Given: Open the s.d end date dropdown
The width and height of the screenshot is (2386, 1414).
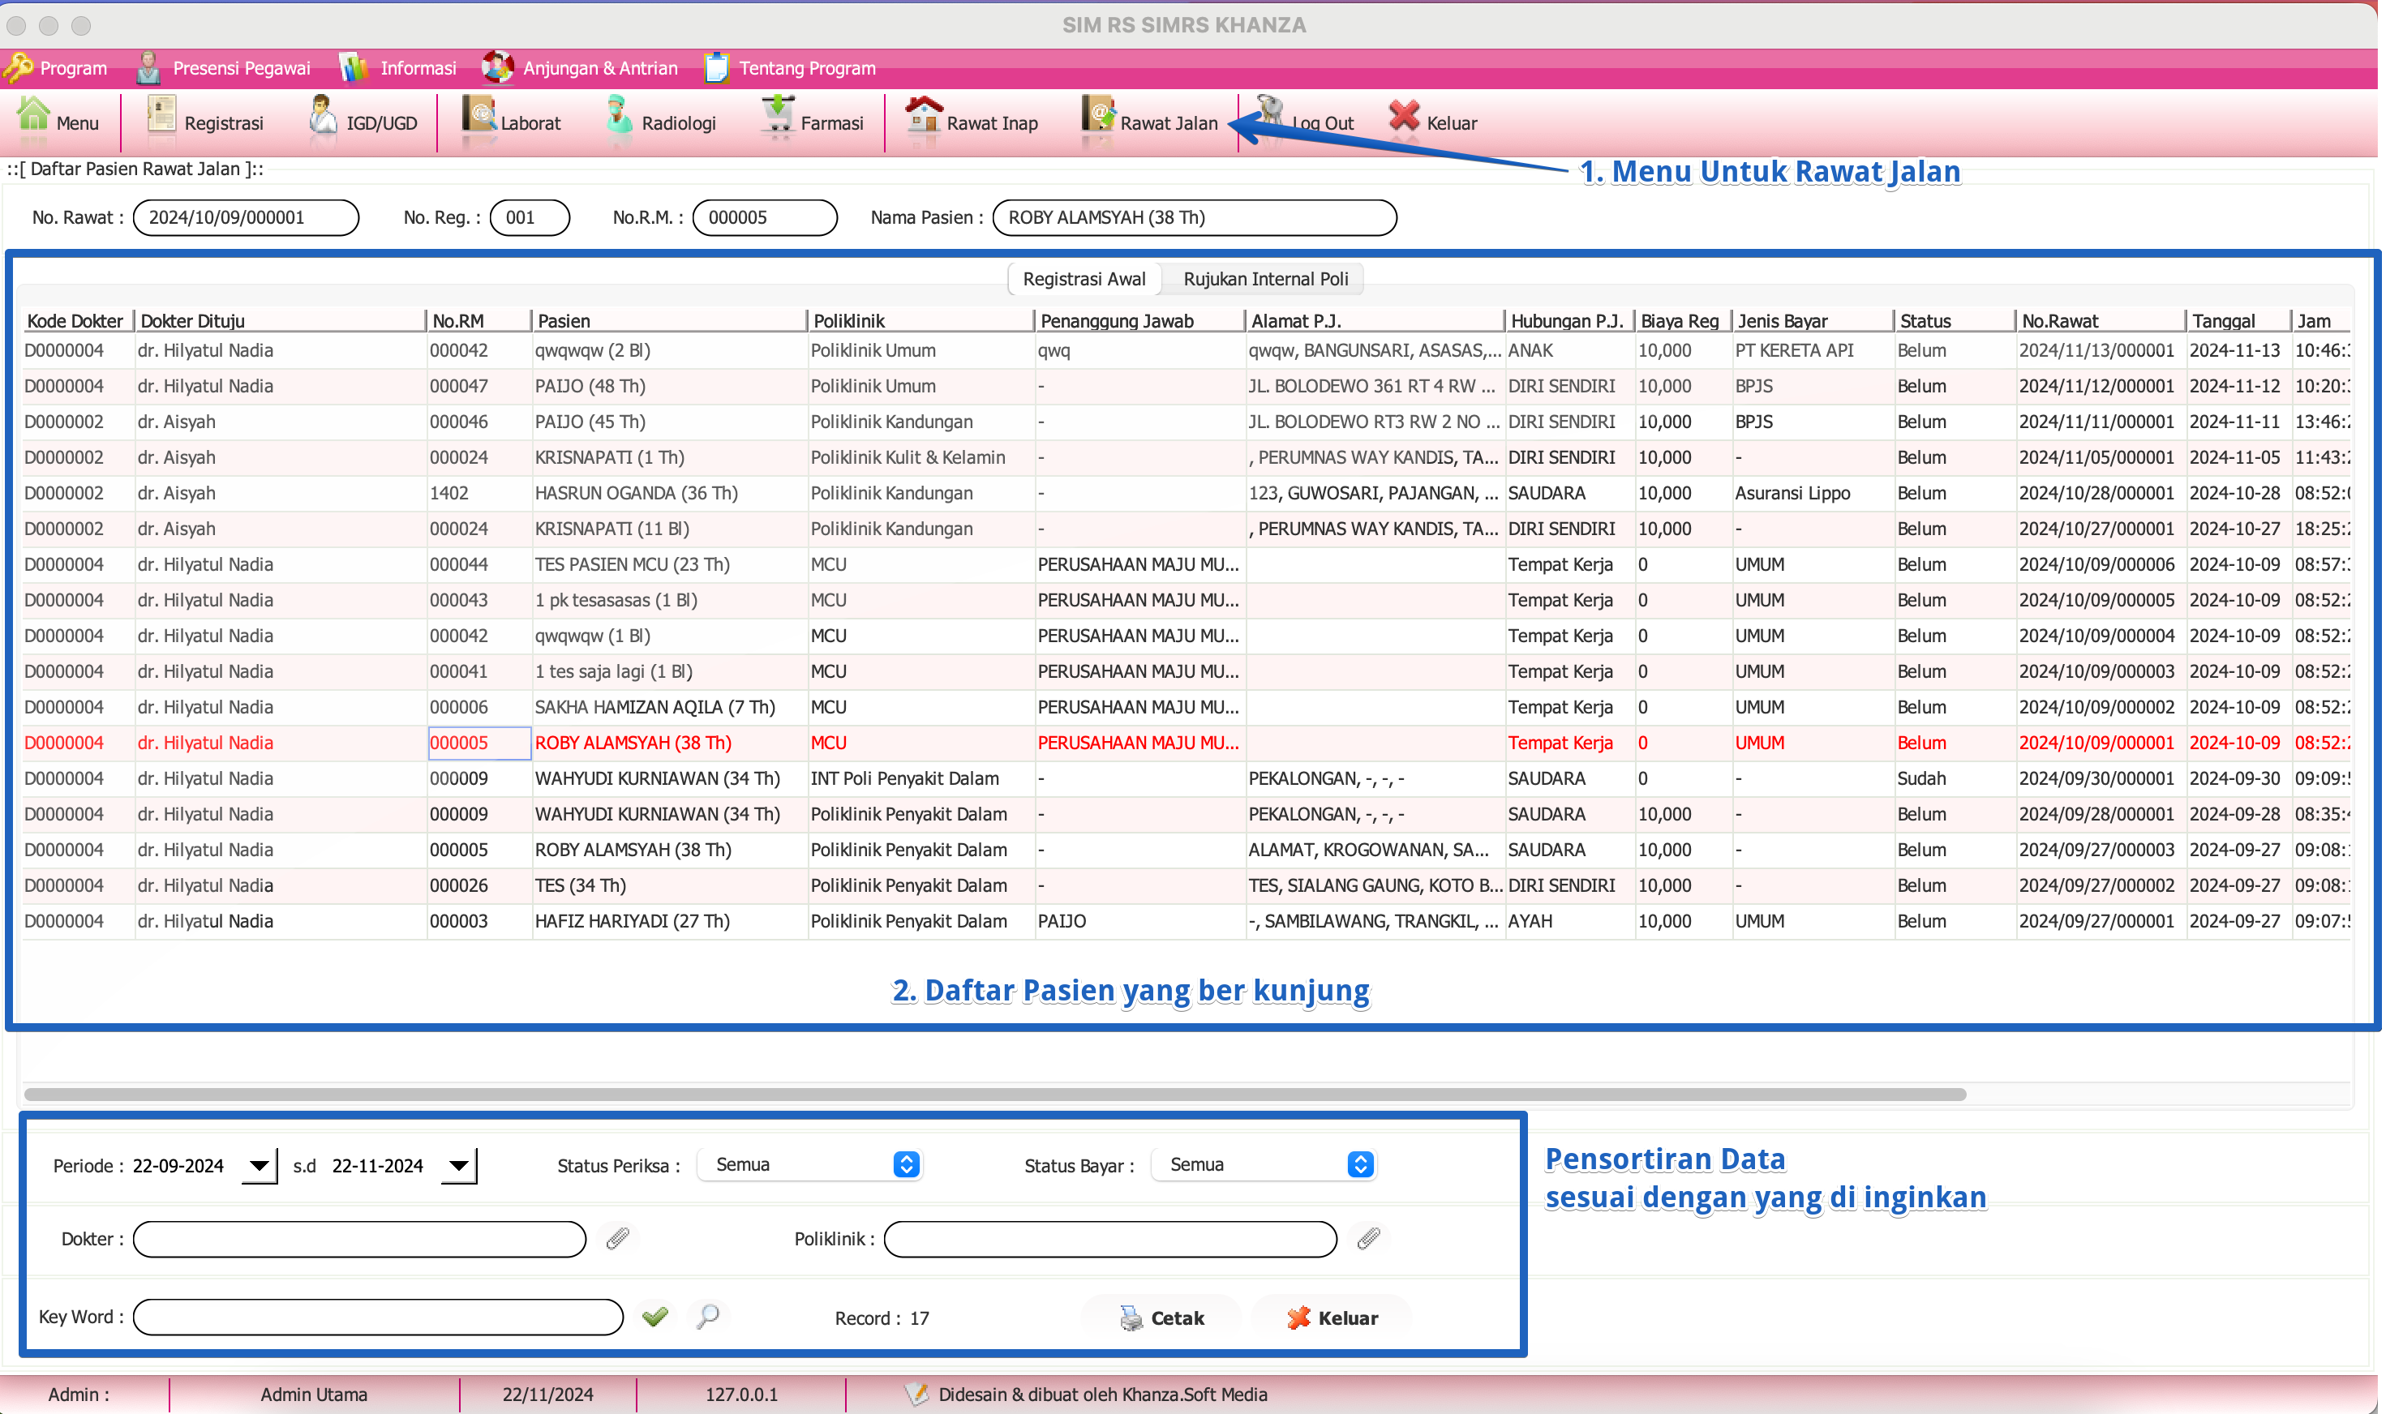Looking at the screenshot, I should click(458, 1165).
